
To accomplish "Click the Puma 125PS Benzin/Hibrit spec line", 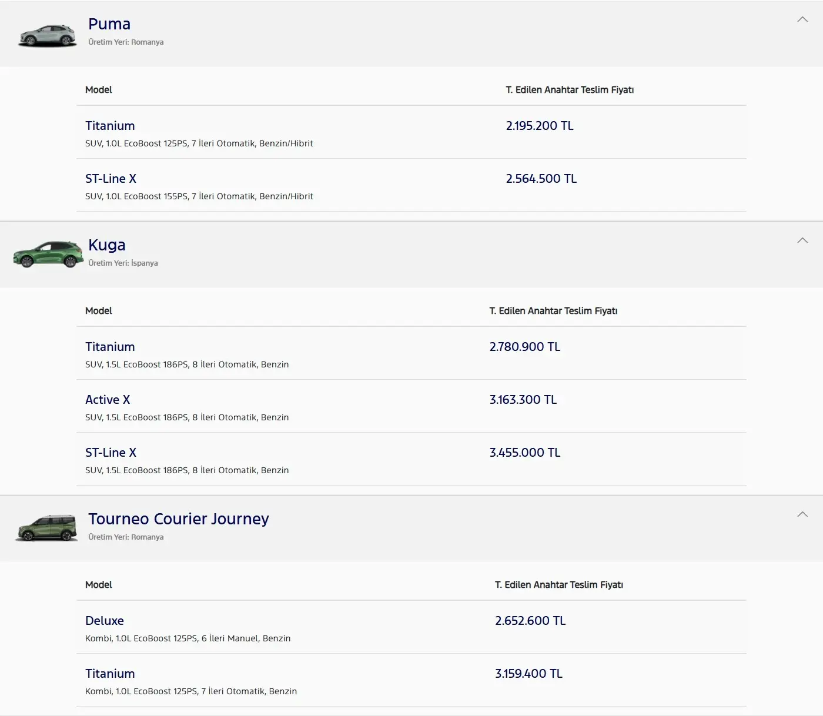I will (x=199, y=143).
